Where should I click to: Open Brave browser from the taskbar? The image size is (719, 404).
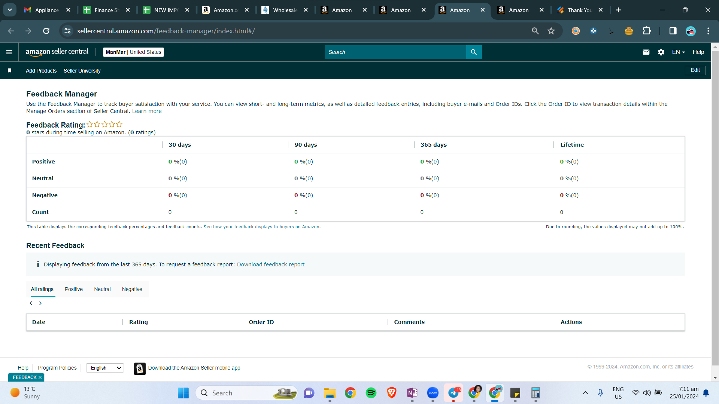[391, 393]
